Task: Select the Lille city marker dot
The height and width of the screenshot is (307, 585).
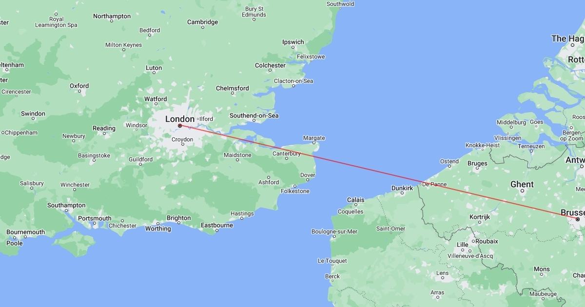Action: [x=462, y=251]
